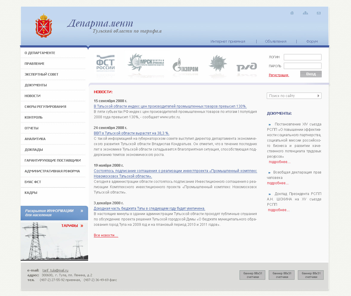351x296 pixels.
Task: Open АДМИНИСТРАТИВНАЯ РЕФОРМА sidebar item
Action: pyautogui.click(x=52, y=171)
